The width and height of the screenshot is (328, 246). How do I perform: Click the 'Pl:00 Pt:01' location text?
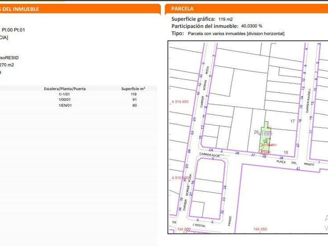click(13, 30)
